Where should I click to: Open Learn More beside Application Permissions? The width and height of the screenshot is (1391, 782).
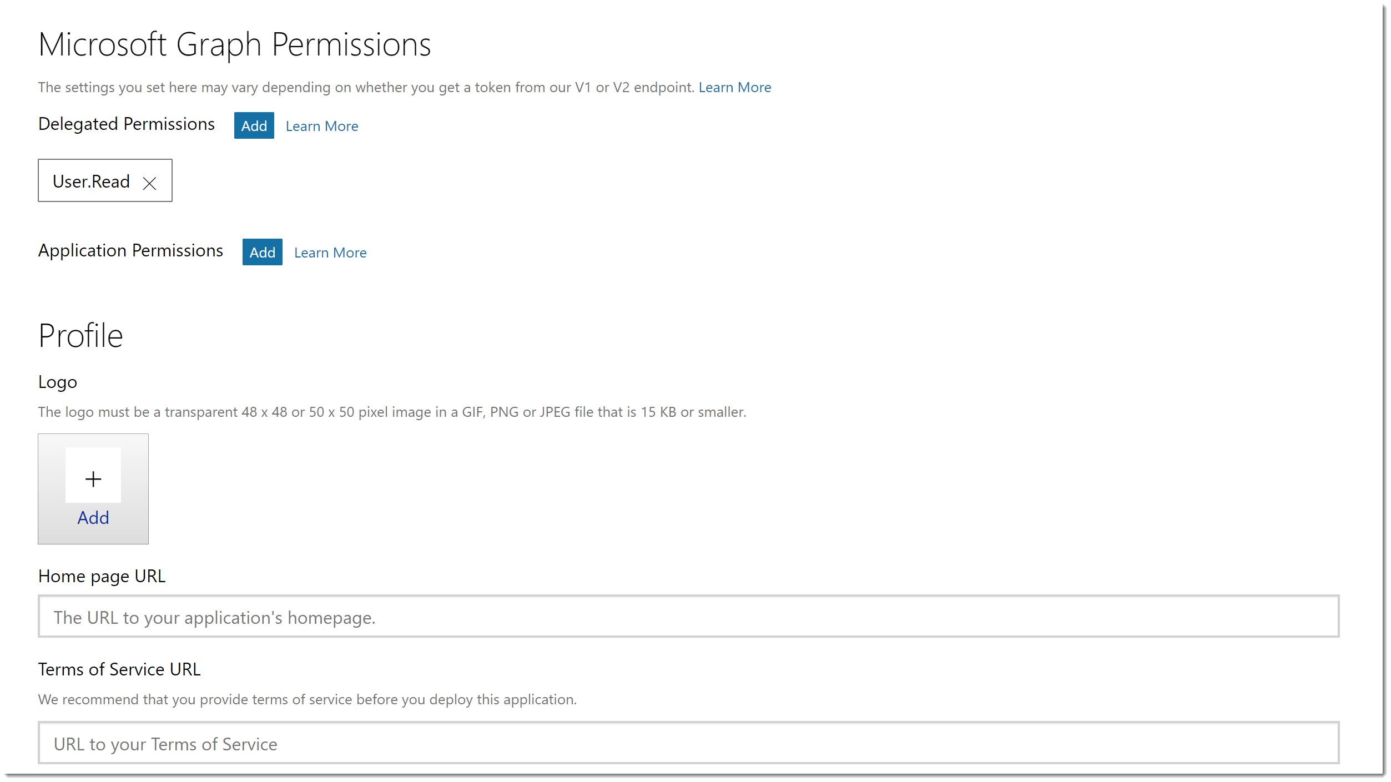point(330,253)
